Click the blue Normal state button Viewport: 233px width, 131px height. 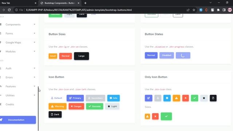click(151, 55)
